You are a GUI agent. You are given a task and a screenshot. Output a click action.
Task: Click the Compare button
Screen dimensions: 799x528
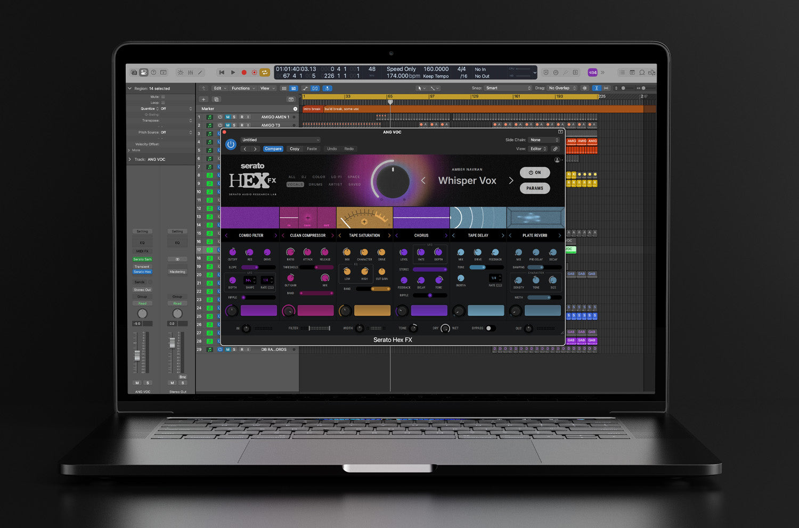click(x=273, y=149)
